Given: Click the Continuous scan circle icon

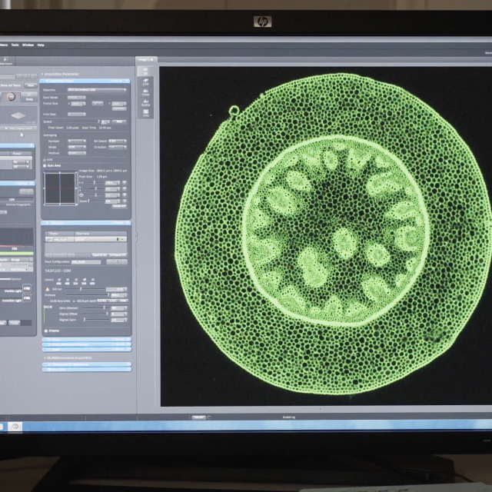Looking at the screenshot, I should 11,97.
